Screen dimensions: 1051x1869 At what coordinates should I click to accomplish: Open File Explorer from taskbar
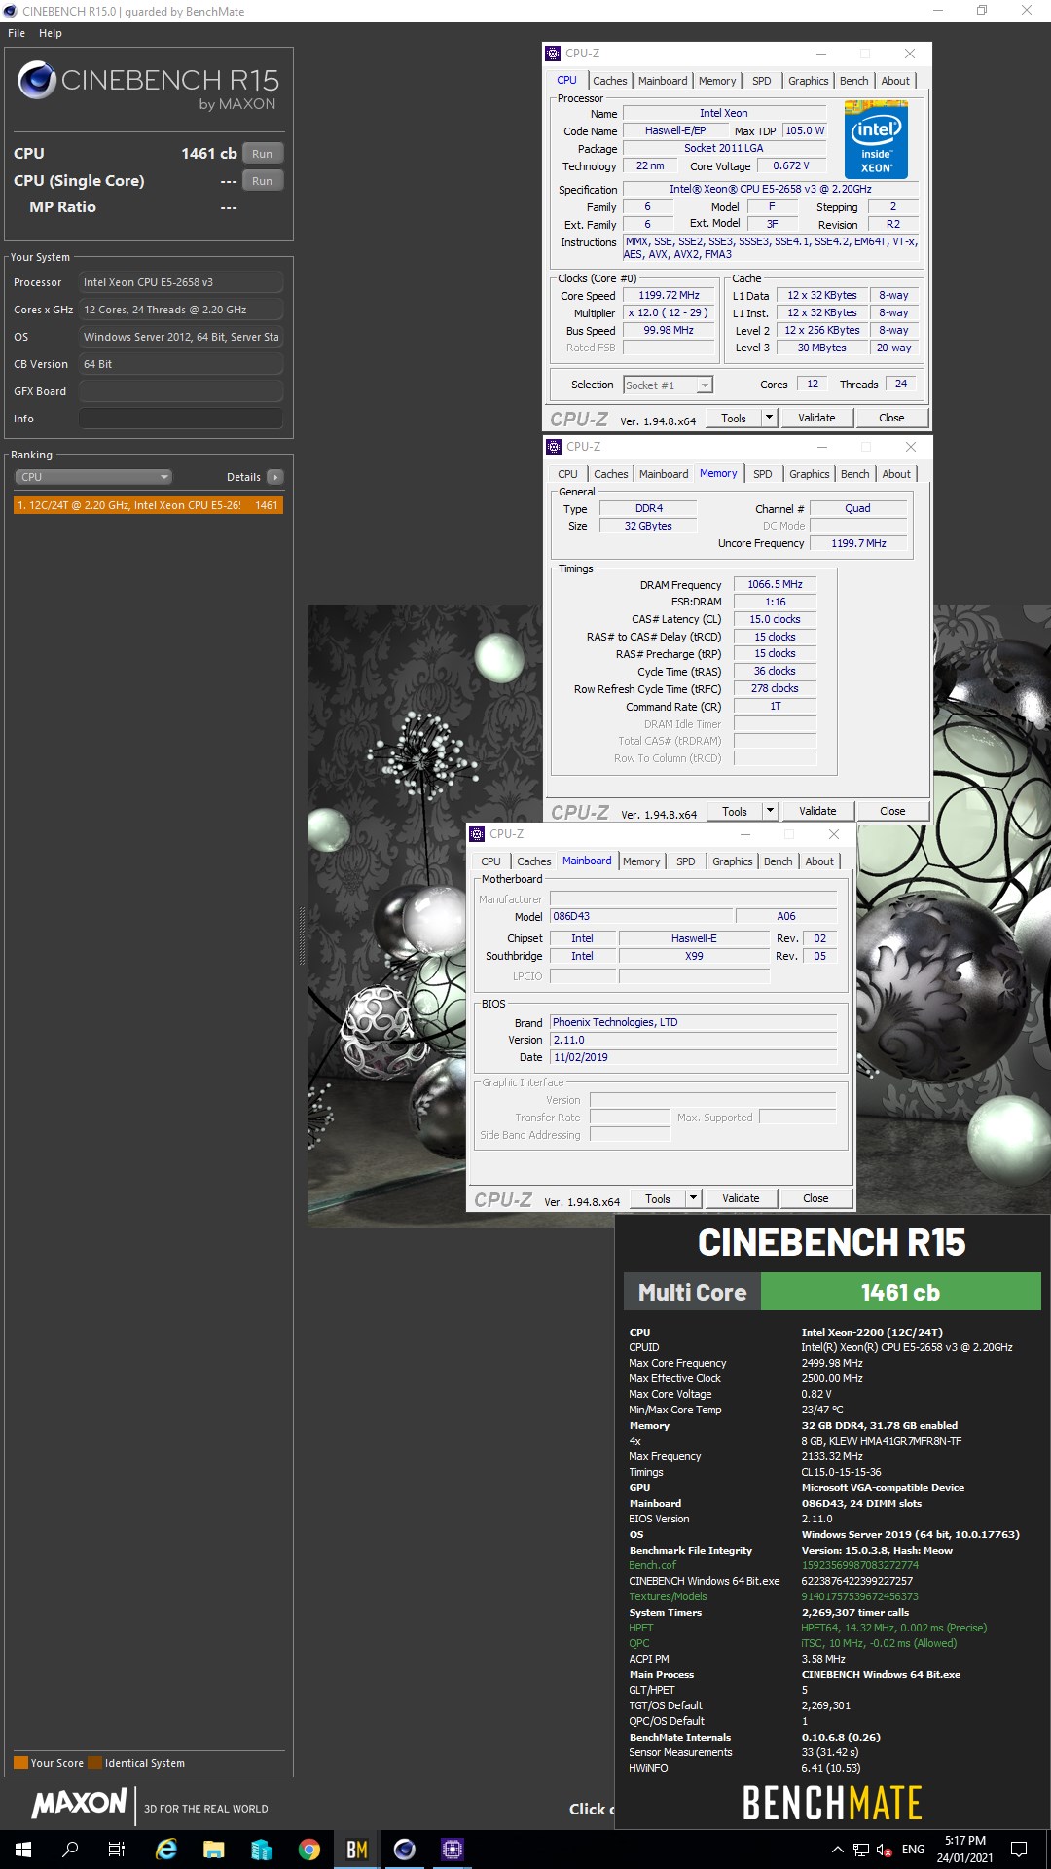214,1850
